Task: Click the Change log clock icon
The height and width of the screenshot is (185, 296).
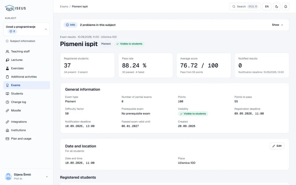Action: pos(7,102)
